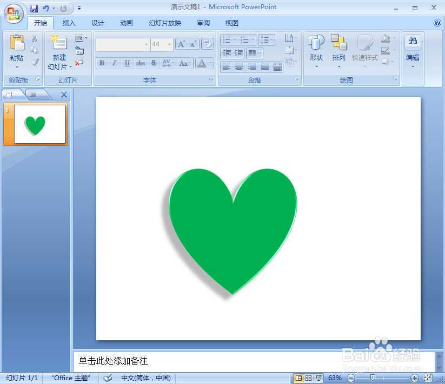Image resolution: width=445 pixels, height=384 pixels.
Task: Click the 编辑 editing button
Action: [413, 51]
